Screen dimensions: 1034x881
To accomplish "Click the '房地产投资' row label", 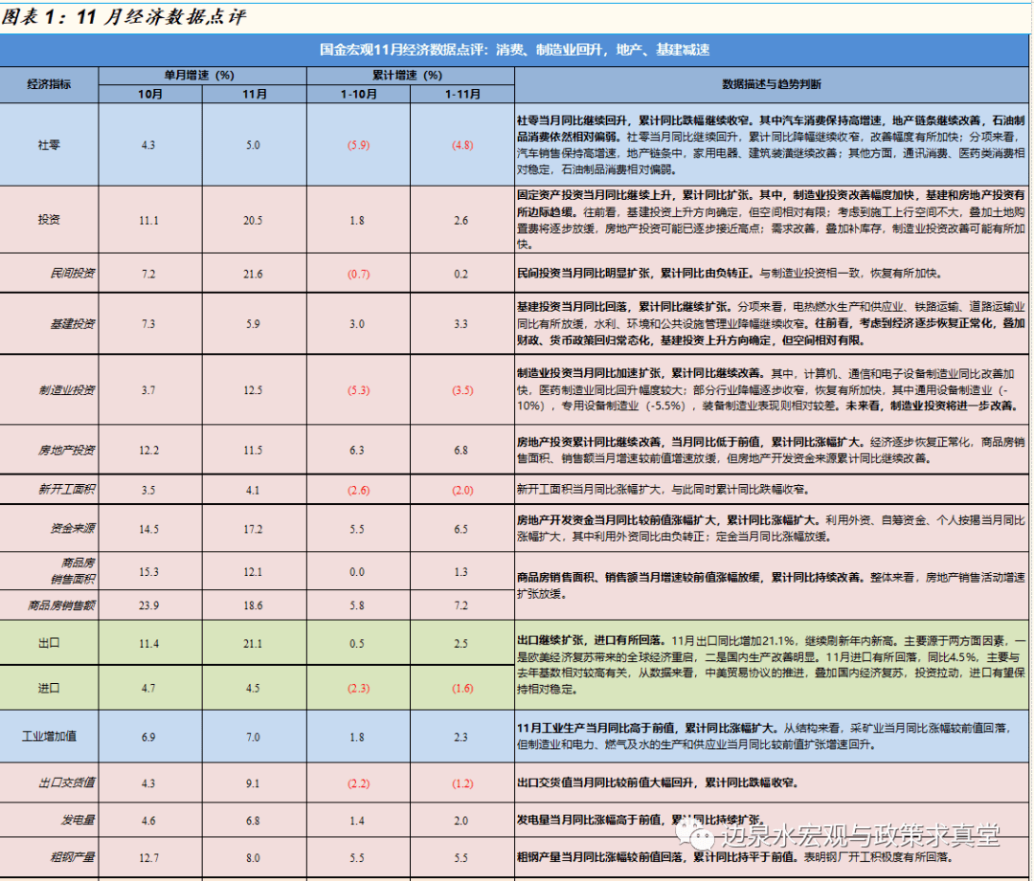I will point(67,450).
